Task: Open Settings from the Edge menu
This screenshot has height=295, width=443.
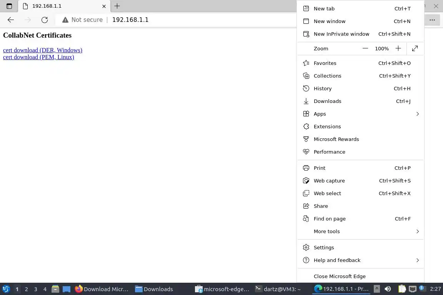Action: pos(360,248)
